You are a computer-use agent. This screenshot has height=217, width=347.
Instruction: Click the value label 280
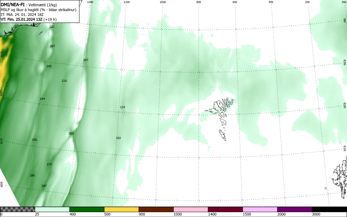[32, 175]
